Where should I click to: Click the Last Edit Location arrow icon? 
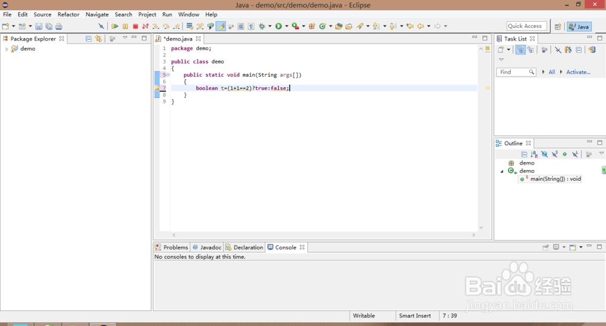(x=410, y=26)
